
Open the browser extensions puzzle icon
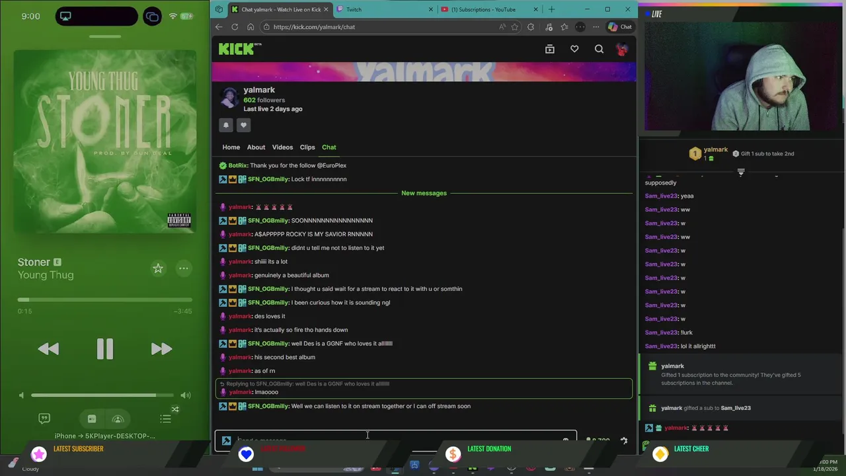click(531, 27)
